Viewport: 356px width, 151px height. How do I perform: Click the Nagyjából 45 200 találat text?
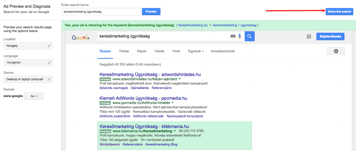coord(130,64)
